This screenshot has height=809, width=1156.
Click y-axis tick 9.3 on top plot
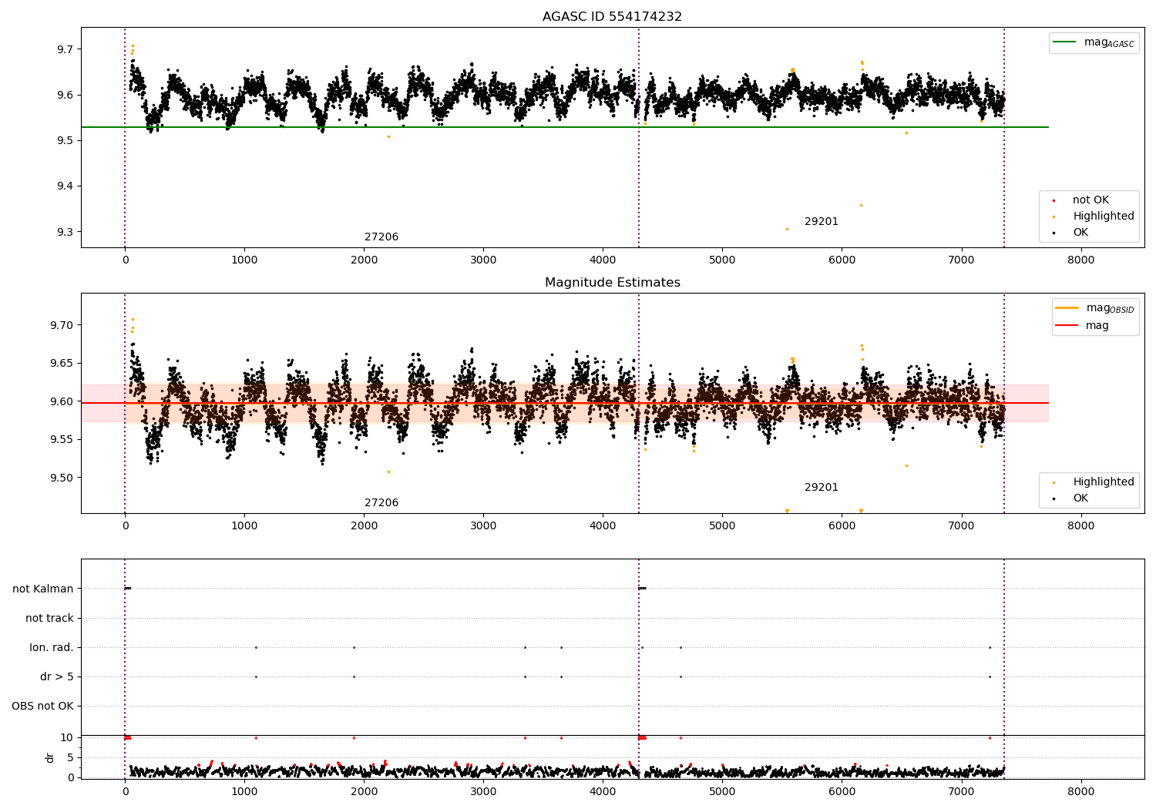click(64, 232)
